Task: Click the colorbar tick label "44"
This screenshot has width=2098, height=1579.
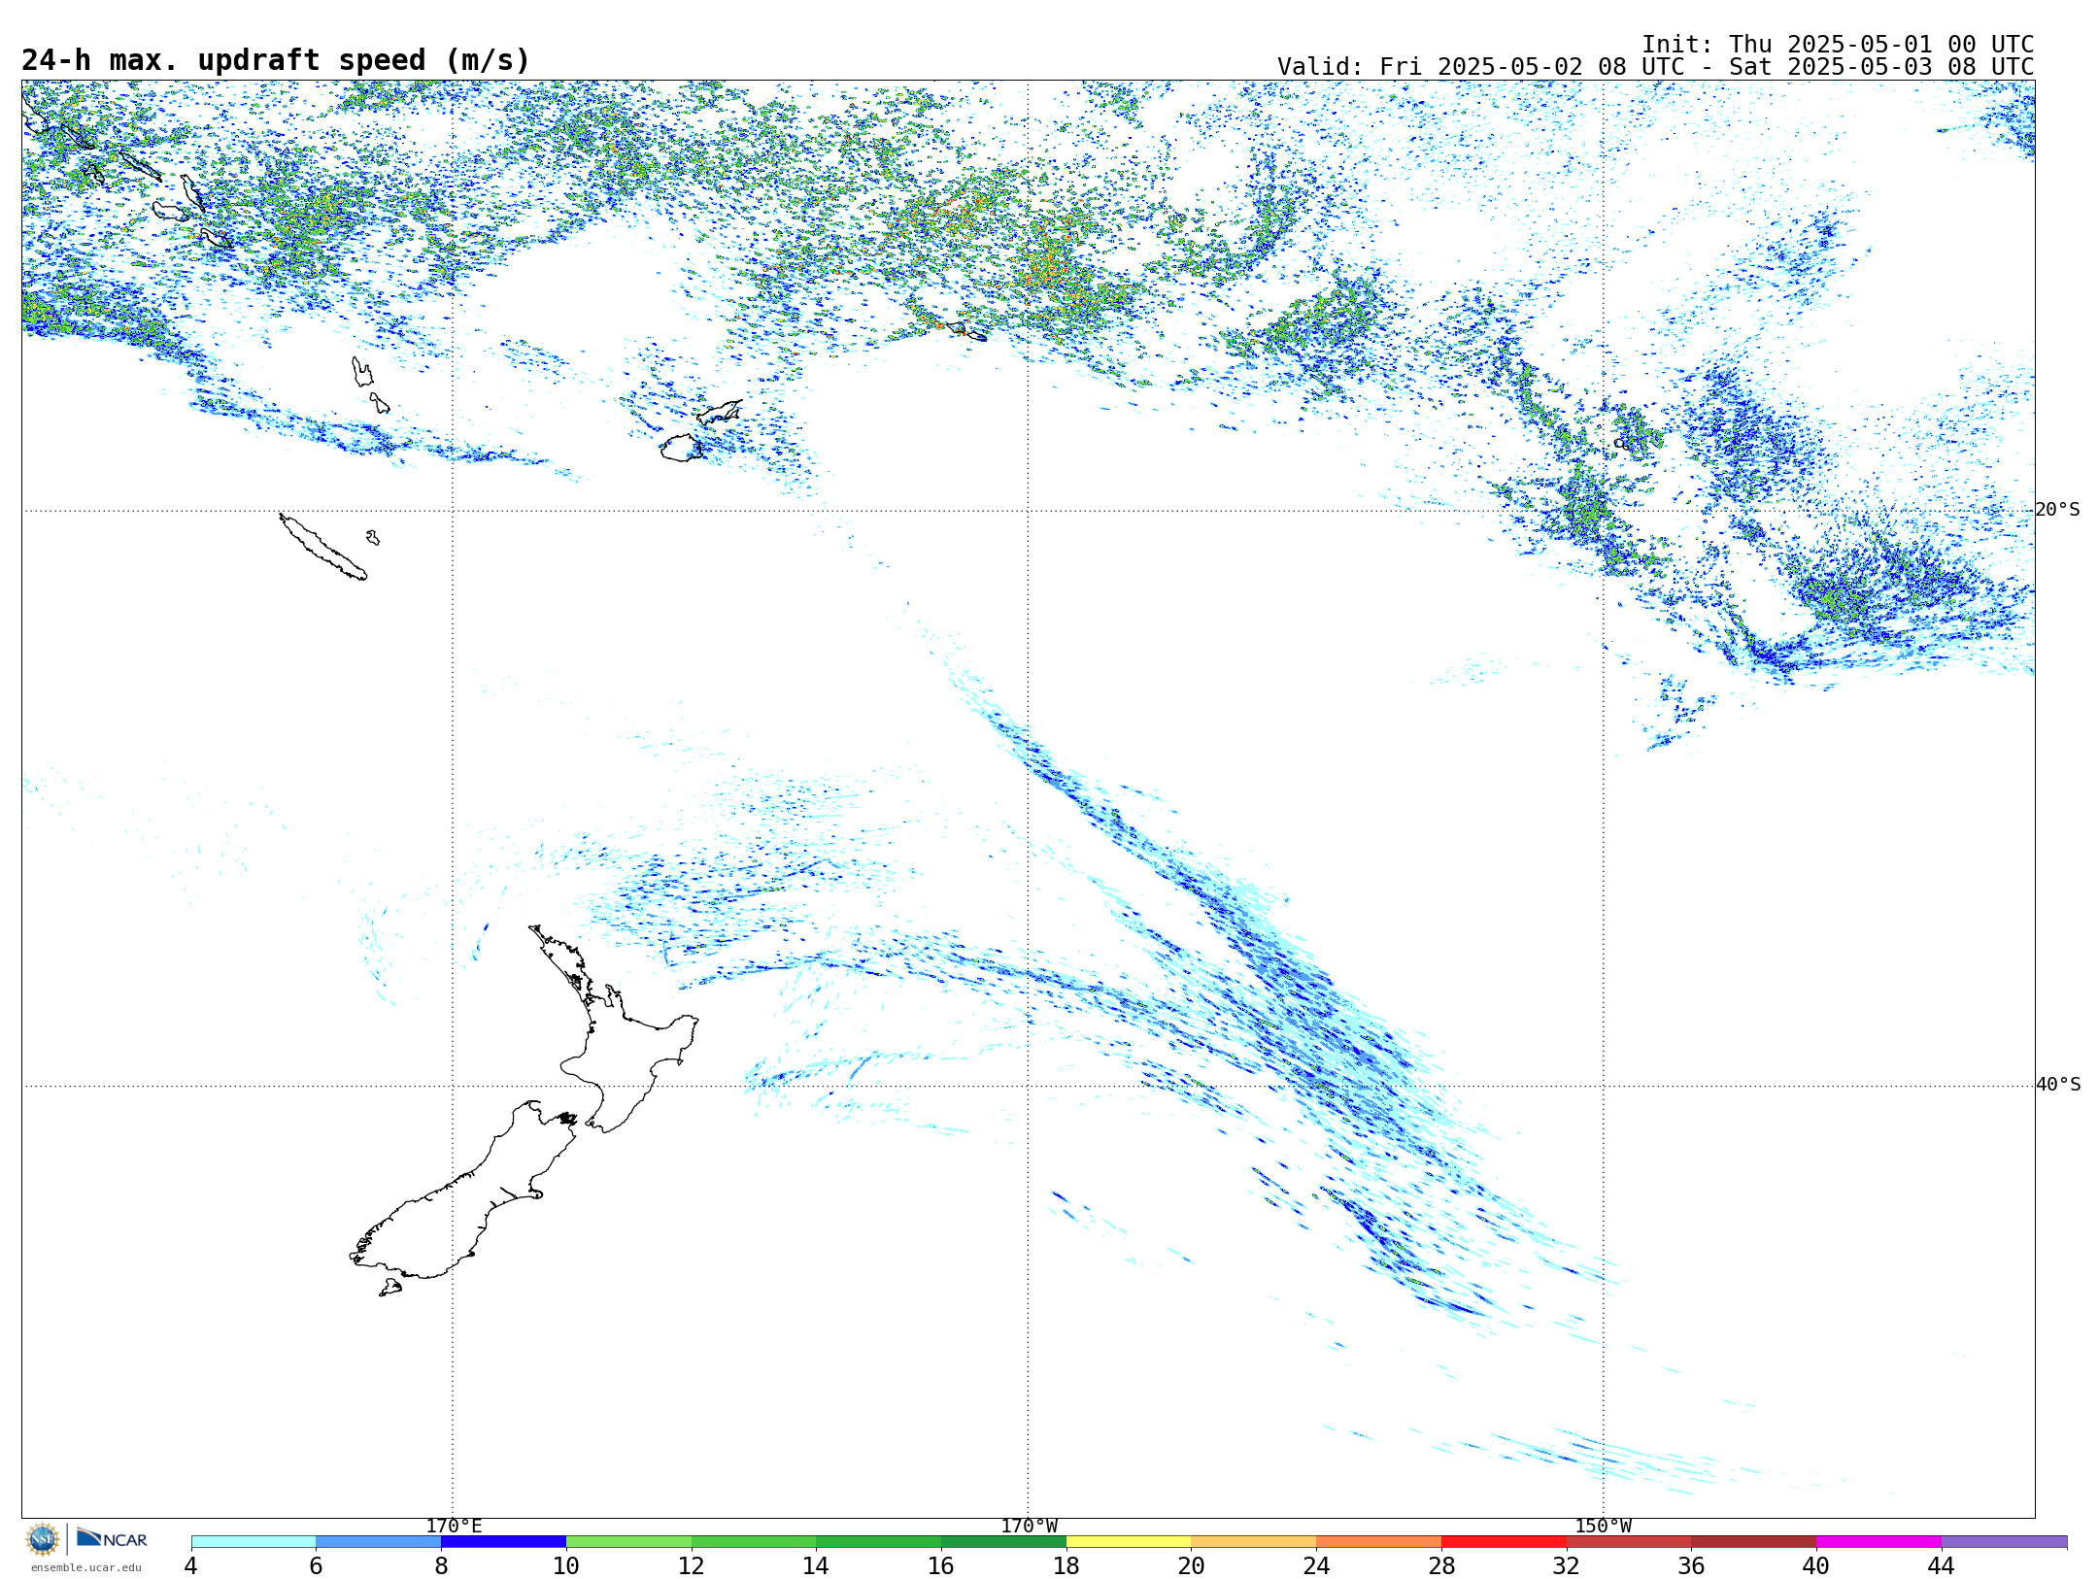Action: click(x=1942, y=1566)
